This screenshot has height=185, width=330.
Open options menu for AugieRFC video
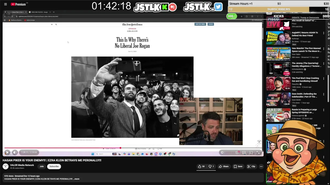coord(324,33)
